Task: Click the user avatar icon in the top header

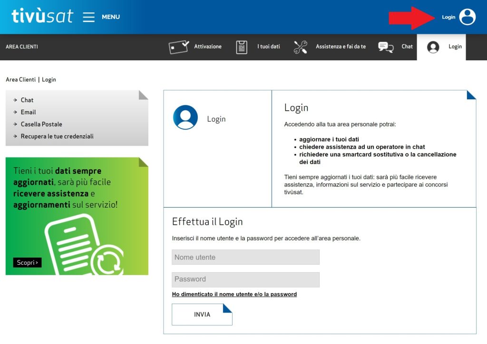Action: pyautogui.click(x=467, y=17)
